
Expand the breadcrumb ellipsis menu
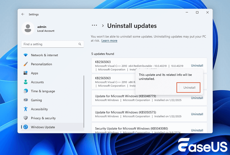[x=94, y=25]
